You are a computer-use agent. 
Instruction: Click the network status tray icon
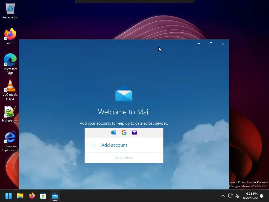point(230,196)
